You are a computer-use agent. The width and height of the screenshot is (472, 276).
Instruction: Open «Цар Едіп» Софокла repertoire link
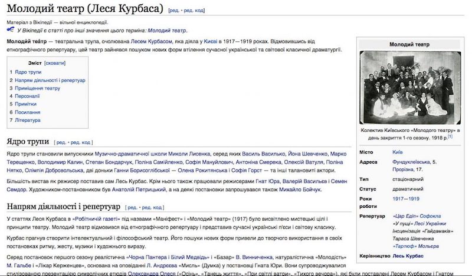(417, 216)
